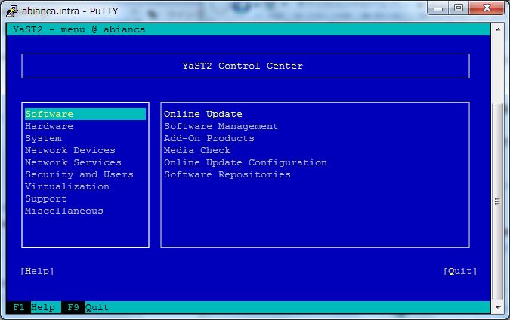Click the scrollbar down arrow
510x320 pixels.
point(498,307)
